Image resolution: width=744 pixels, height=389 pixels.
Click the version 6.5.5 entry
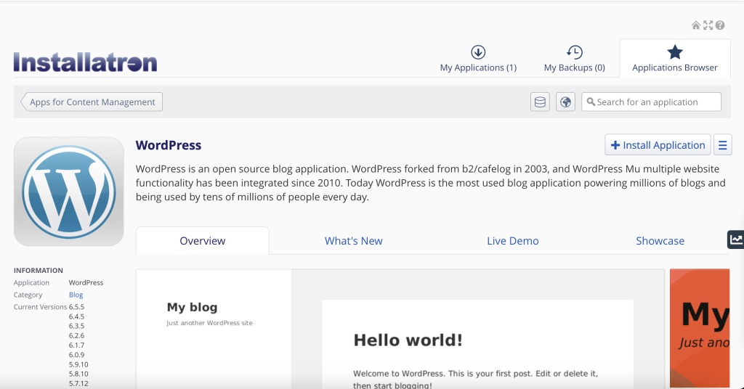coord(76,307)
